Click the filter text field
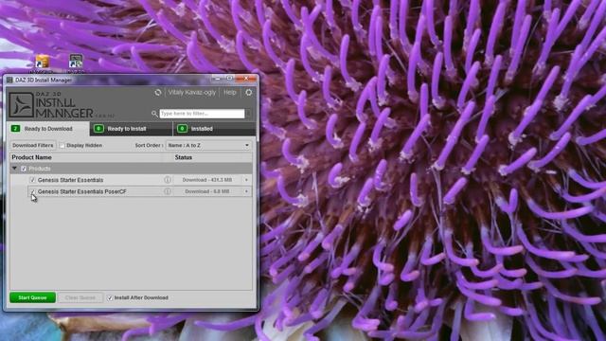Image resolution: width=606 pixels, height=341 pixels. (x=202, y=114)
